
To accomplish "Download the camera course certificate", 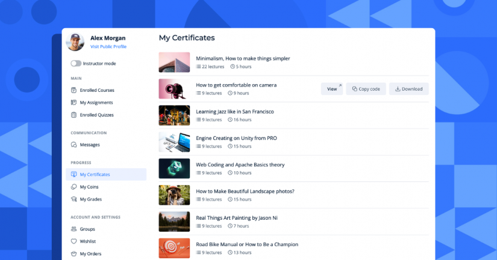I will [x=408, y=89].
